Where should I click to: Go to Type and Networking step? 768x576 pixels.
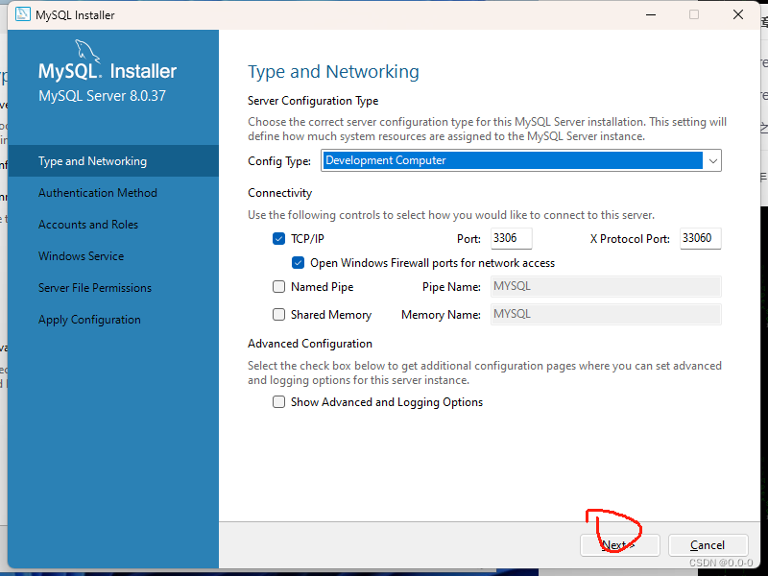[x=113, y=161]
